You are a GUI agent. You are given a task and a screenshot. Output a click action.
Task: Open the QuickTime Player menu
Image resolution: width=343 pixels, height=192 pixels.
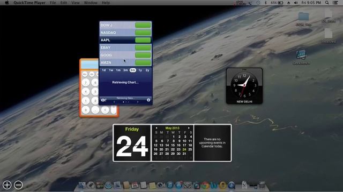29,3
